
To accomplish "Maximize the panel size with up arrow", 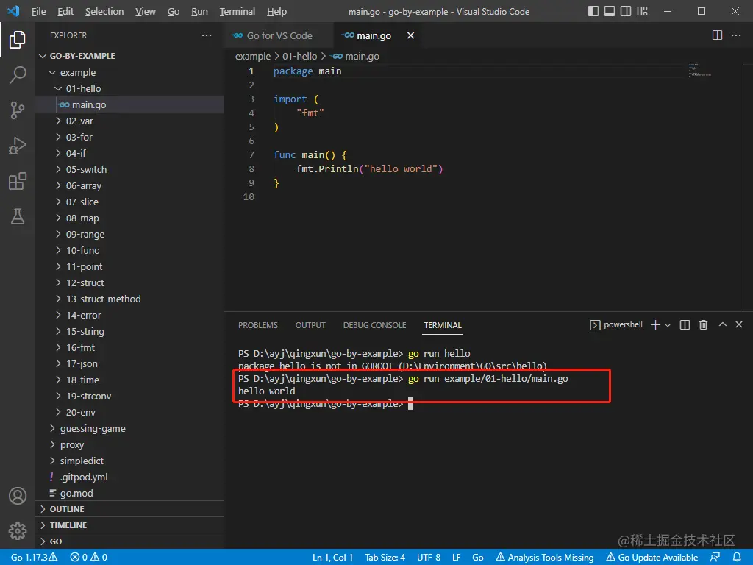I will [722, 324].
